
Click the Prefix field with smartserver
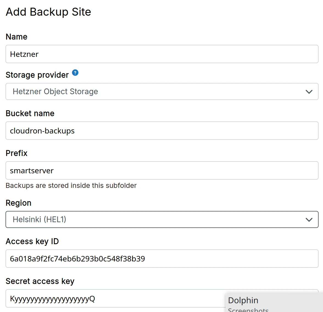pyautogui.click(x=162, y=171)
